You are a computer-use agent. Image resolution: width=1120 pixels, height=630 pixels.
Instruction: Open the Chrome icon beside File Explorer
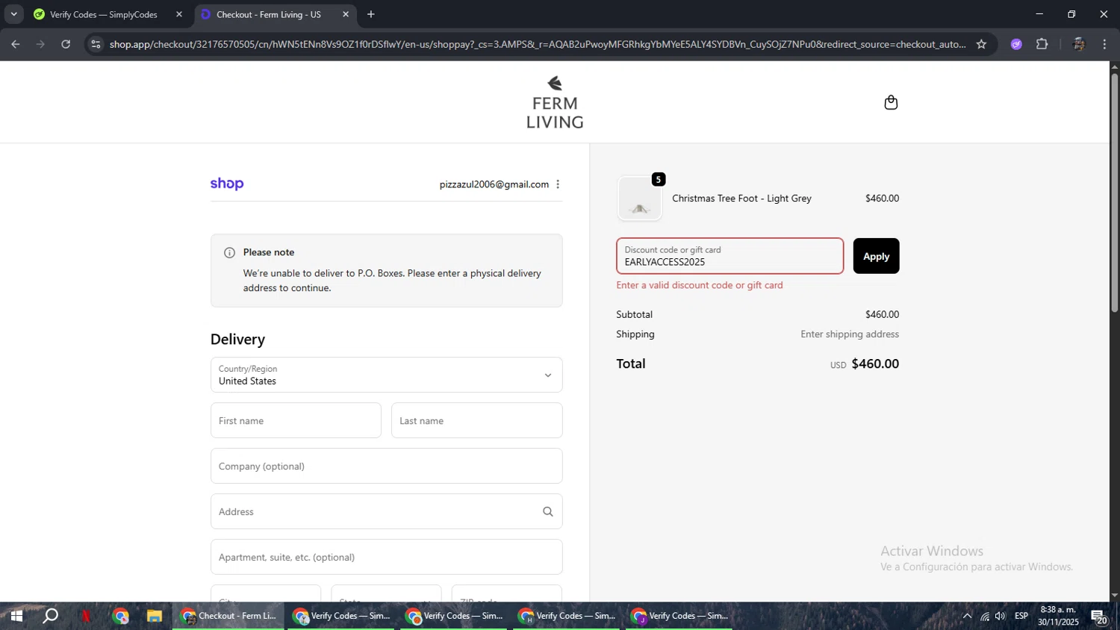pyautogui.click(x=120, y=616)
